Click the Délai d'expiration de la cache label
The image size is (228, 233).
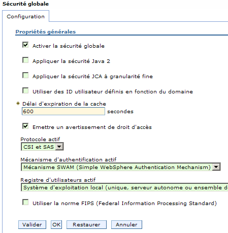(x=64, y=104)
